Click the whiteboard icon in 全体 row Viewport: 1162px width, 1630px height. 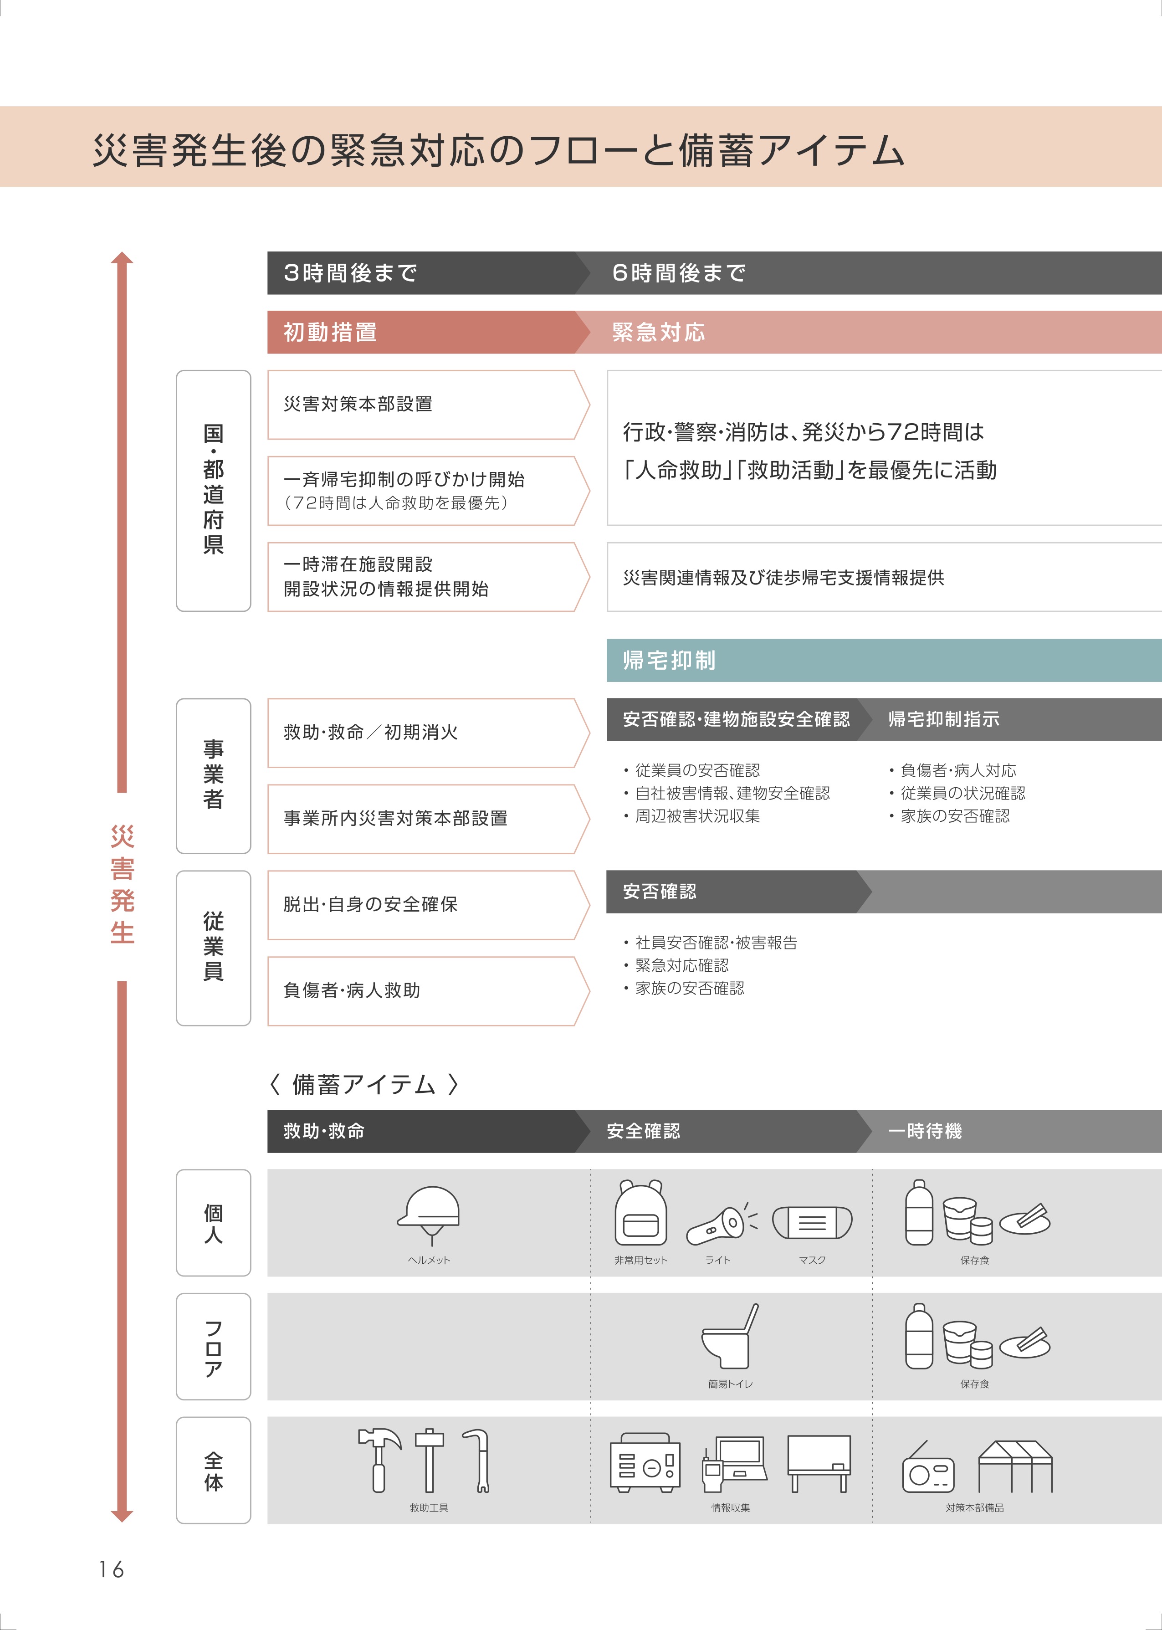click(819, 1464)
